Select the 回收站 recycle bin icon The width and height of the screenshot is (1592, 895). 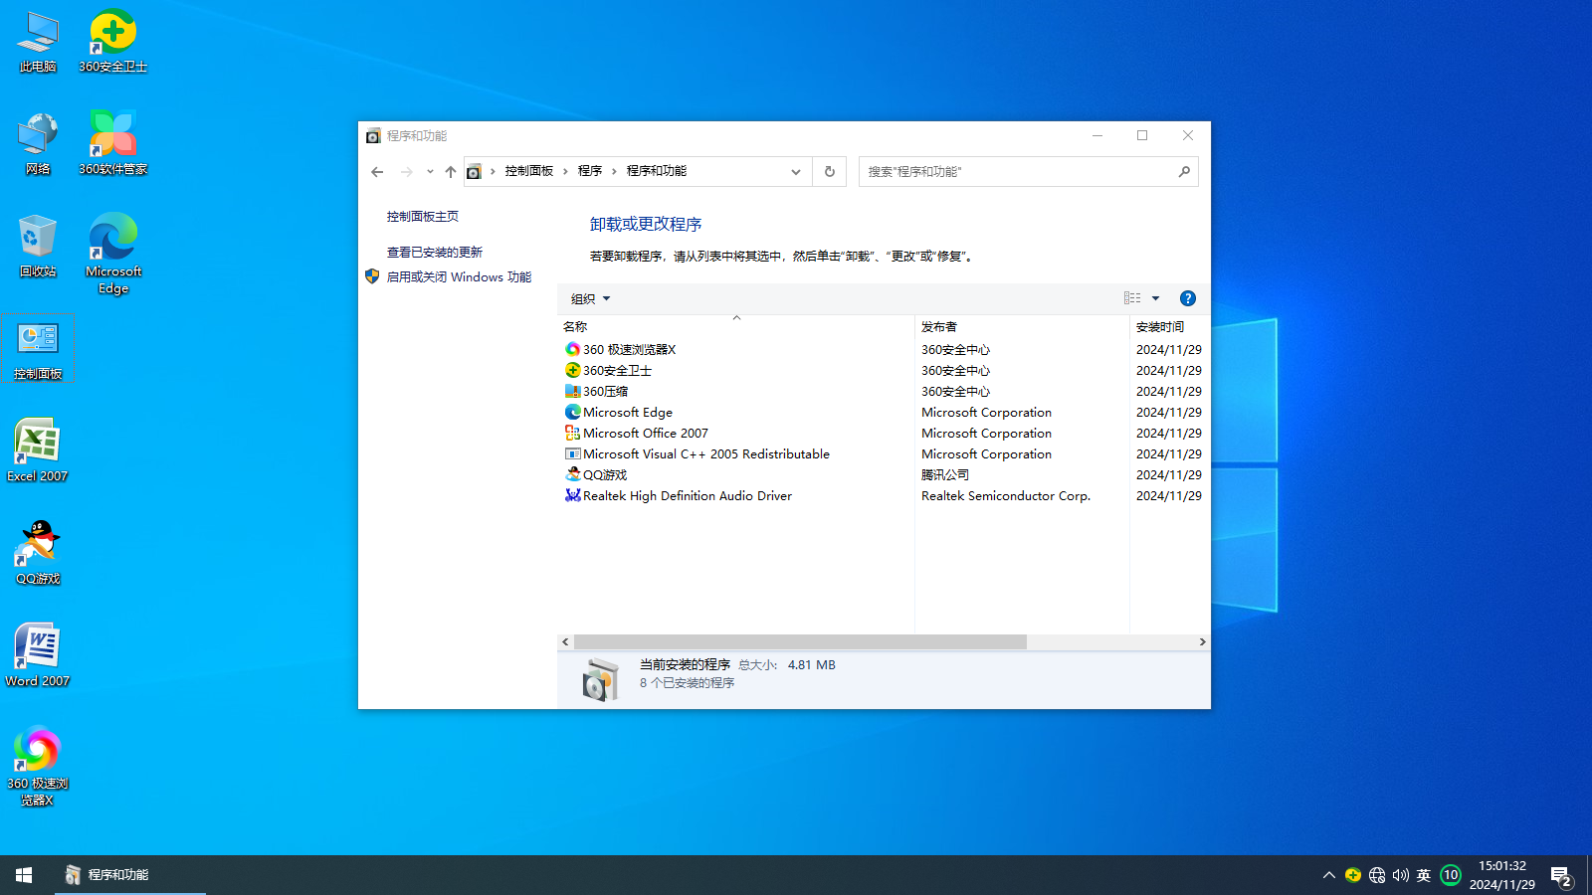point(38,247)
